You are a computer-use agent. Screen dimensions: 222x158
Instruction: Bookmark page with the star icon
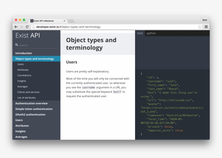pyautogui.click(x=200, y=27)
